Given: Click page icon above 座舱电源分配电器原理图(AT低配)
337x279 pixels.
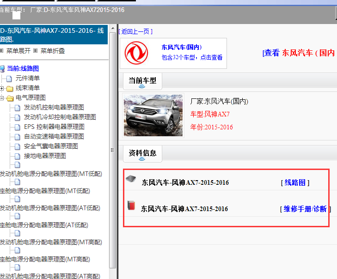Looking at the screenshot, I should (18, 216).
